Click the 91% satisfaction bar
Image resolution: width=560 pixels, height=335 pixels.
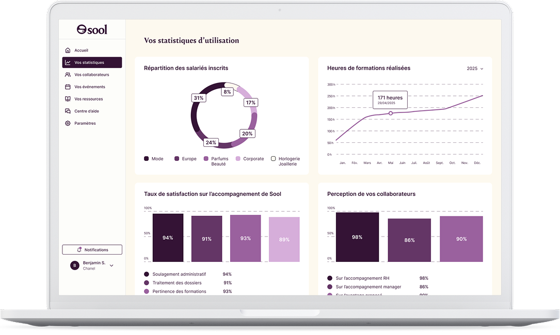[207, 239]
